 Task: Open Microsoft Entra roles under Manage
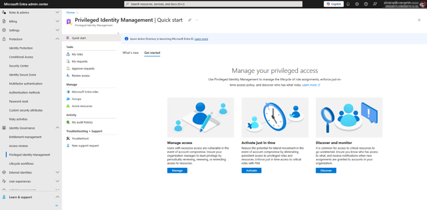click(x=85, y=92)
